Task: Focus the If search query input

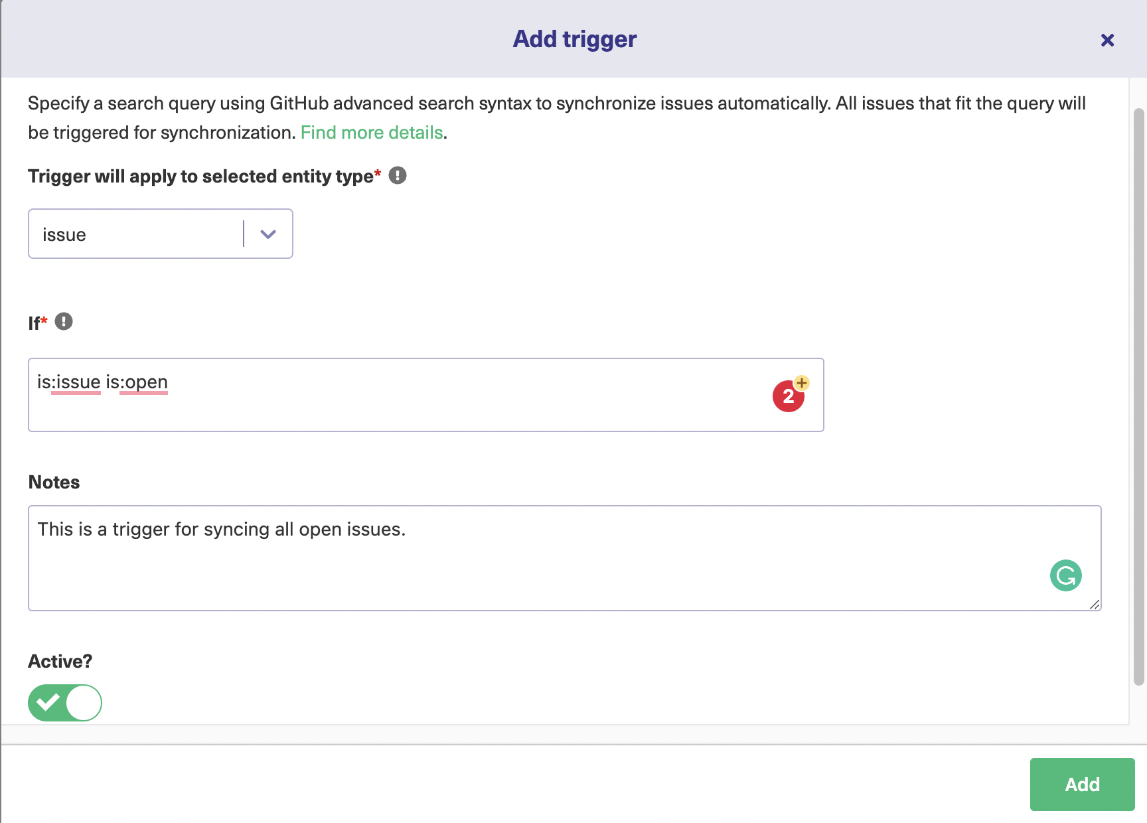Action: pyautogui.click(x=426, y=395)
